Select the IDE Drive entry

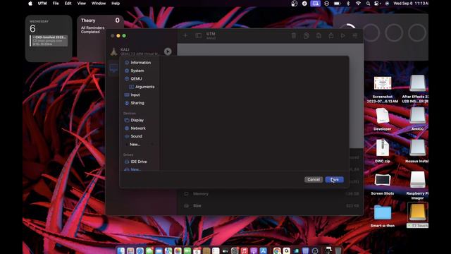136,162
